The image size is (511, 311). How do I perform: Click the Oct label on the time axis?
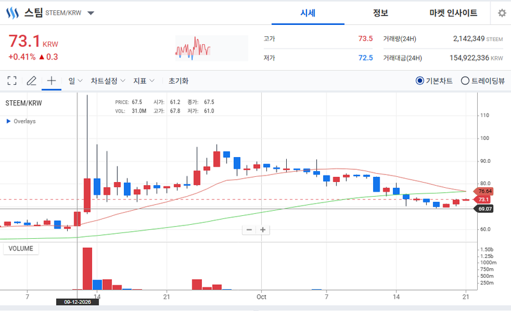pos(261,297)
